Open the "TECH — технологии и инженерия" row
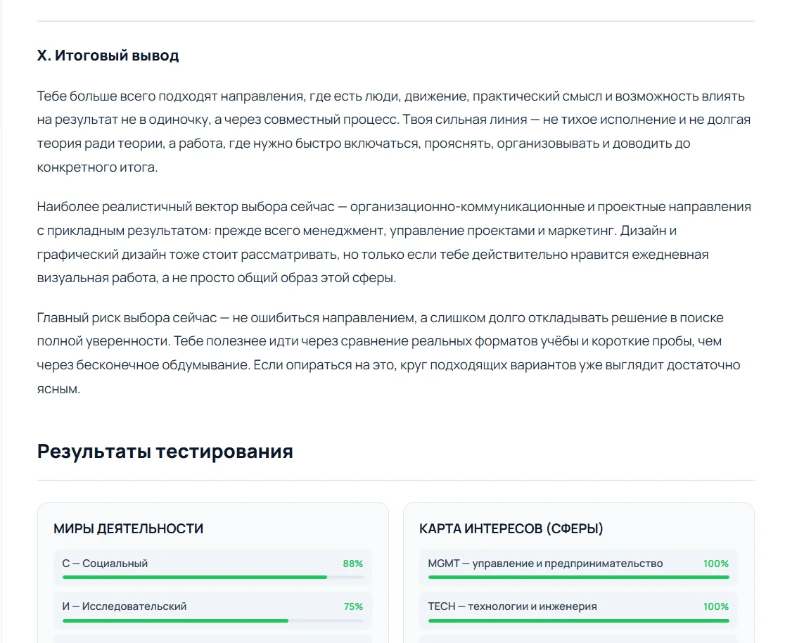785x643 pixels. pyautogui.click(x=579, y=611)
